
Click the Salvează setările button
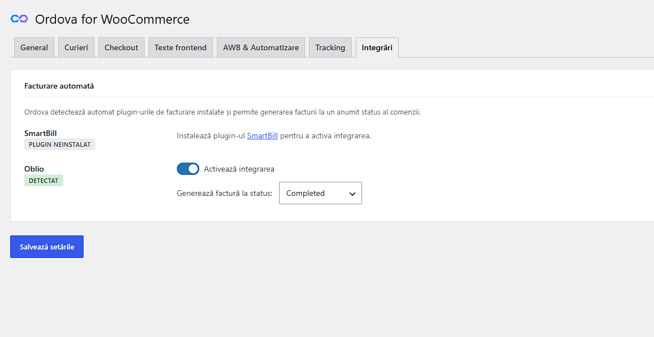click(47, 247)
